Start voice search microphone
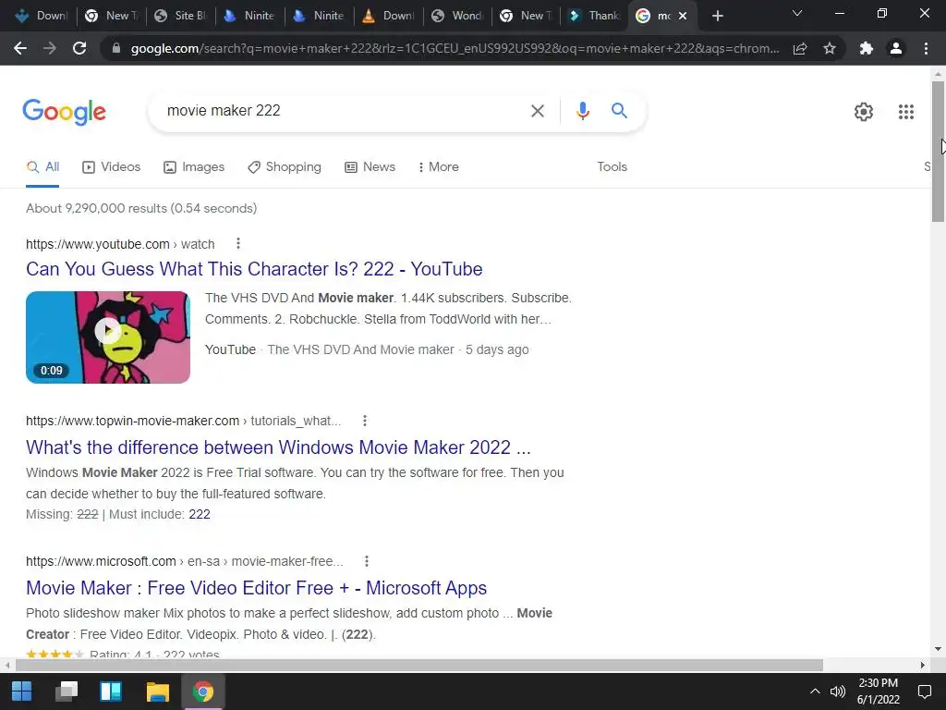 tap(582, 111)
